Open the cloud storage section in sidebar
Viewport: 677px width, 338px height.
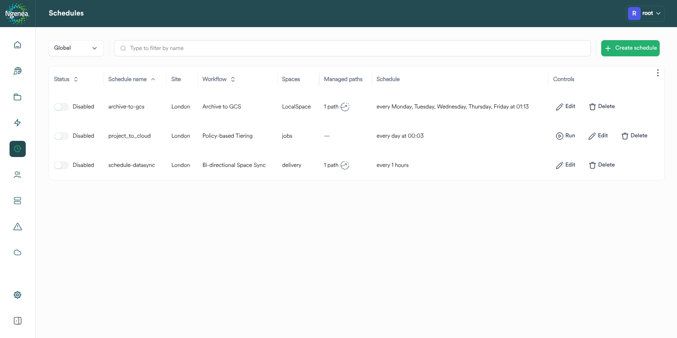17,252
